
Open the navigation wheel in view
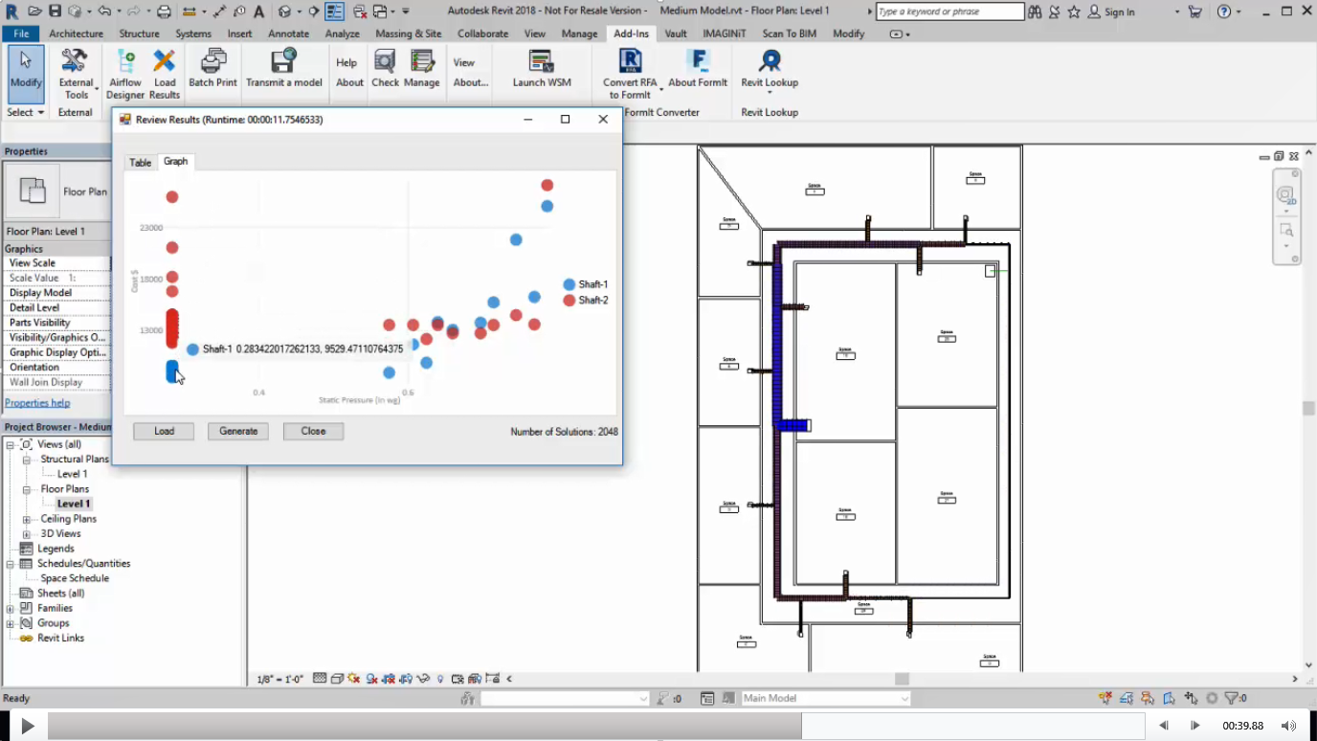pyautogui.click(x=1285, y=195)
